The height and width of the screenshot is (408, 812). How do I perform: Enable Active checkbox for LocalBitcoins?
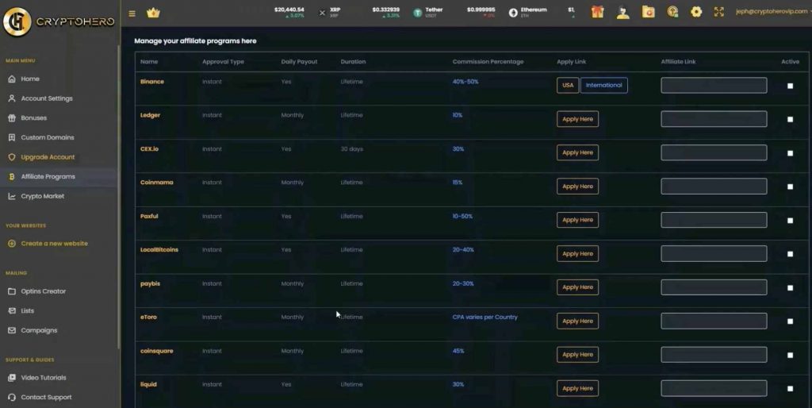(x=791, y=254)
